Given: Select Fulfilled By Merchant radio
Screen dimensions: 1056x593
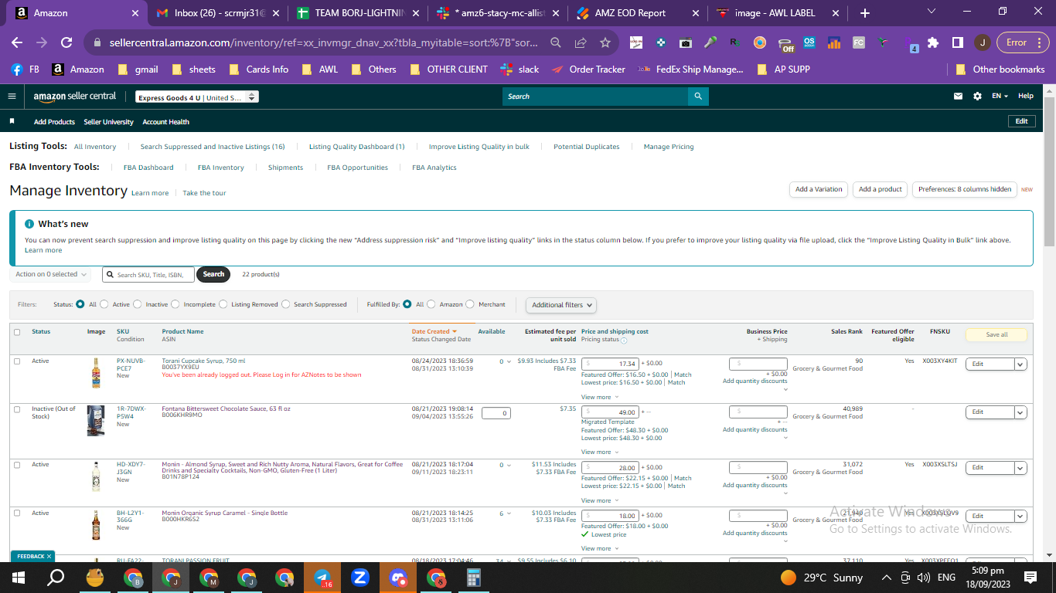Looking at the screenshot, I should click(x=470, y=304).
